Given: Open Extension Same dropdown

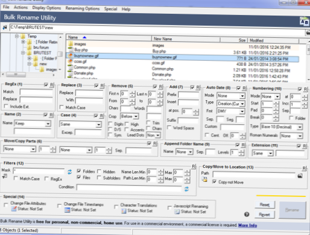Looking at the screenshot, I should point(271,154).
